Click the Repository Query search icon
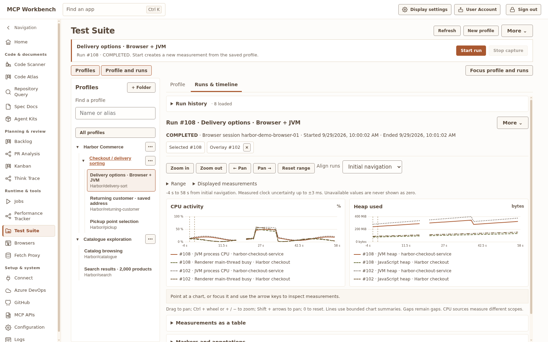 click(x=8, y=92)
